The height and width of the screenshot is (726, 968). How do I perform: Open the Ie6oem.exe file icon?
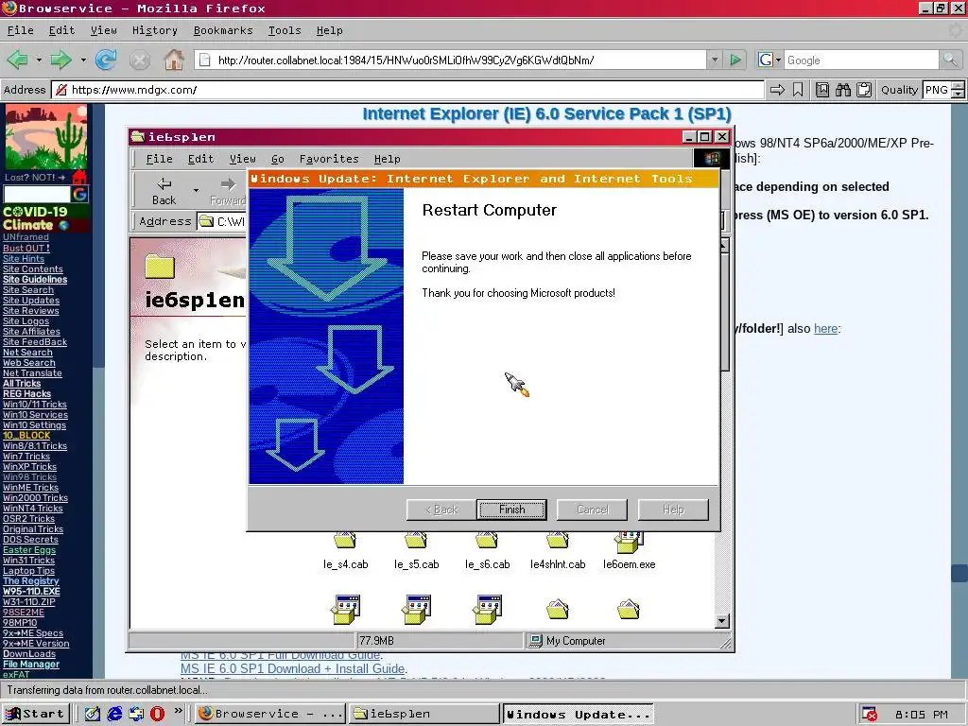tap(629, 542)
